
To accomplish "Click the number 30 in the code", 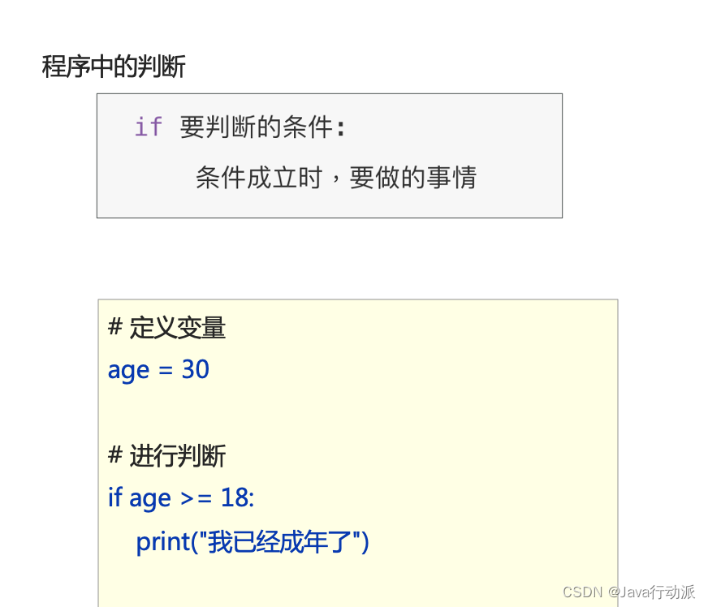I will click(195, 370).
